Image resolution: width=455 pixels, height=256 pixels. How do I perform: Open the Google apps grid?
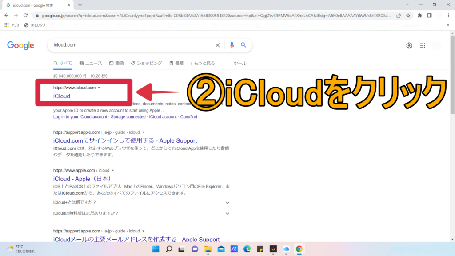coord(423,46)
